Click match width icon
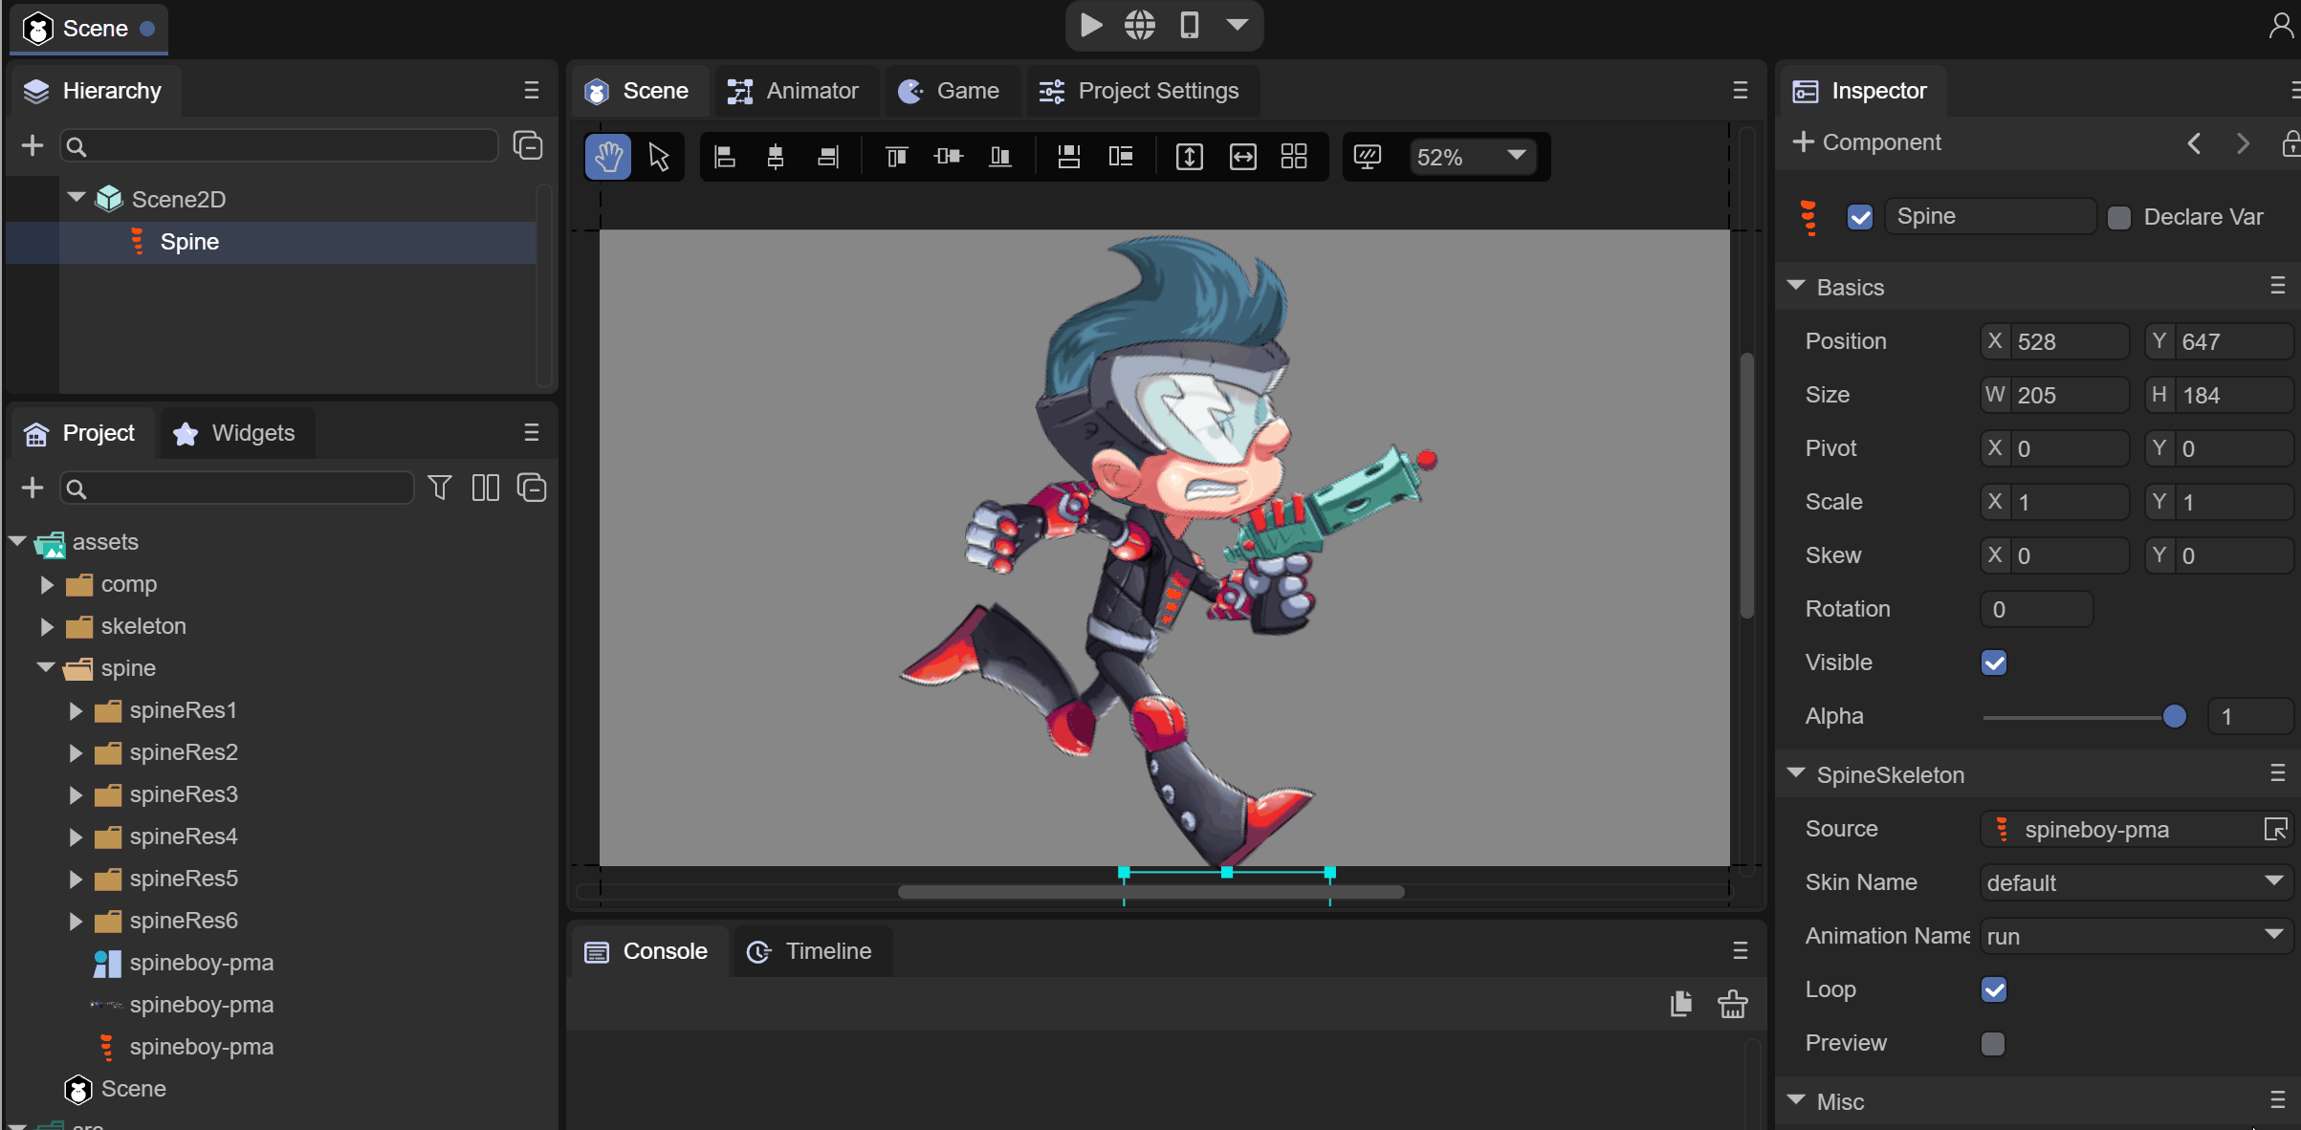This screenshot has height=1130, width=2301. (x=1242, y=157)
